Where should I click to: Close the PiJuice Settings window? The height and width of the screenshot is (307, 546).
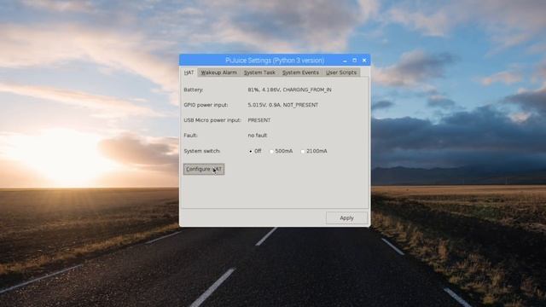tap(364, 61)
